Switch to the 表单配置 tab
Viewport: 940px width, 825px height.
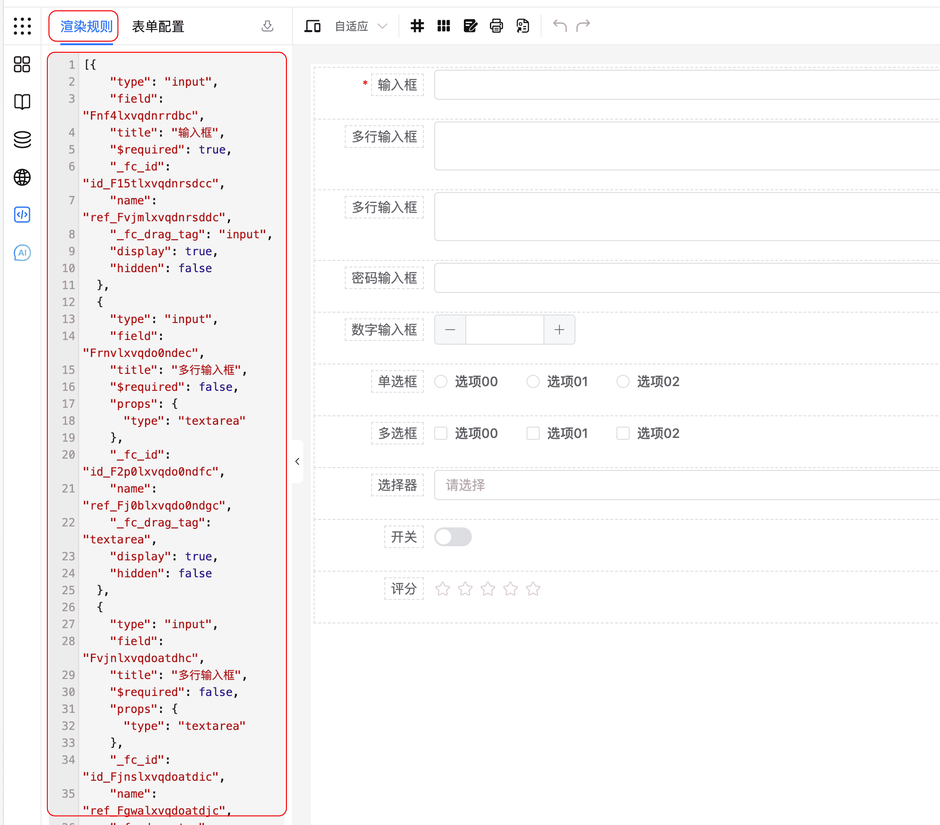pos(158,26)
